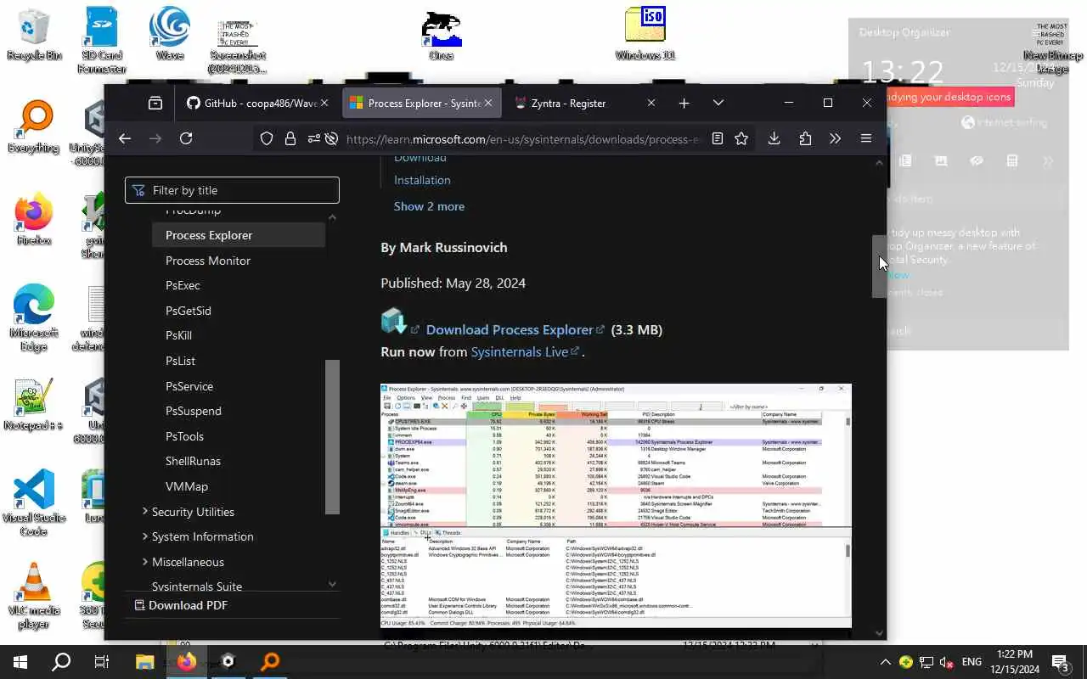Screen dimensions: 1087x679
Task: Open the Windows Start menu
Action: coord(20,662)
